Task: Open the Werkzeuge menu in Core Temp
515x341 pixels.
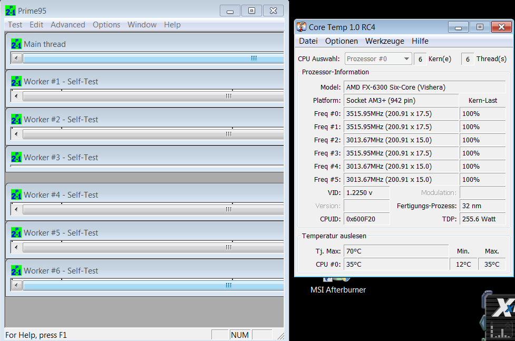Action: pos(385,41)
